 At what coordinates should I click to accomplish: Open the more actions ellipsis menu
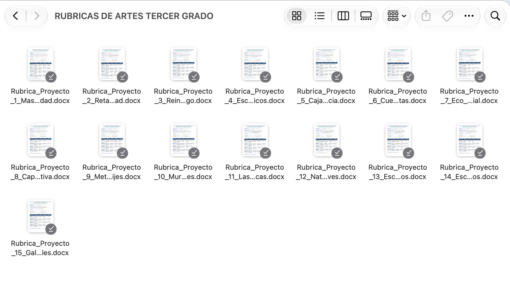click(469, 16)
